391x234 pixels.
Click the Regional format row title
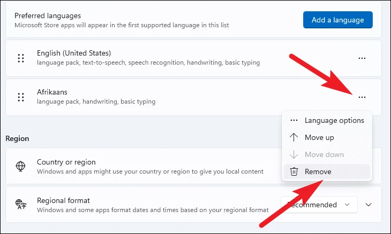pos(63,200)
